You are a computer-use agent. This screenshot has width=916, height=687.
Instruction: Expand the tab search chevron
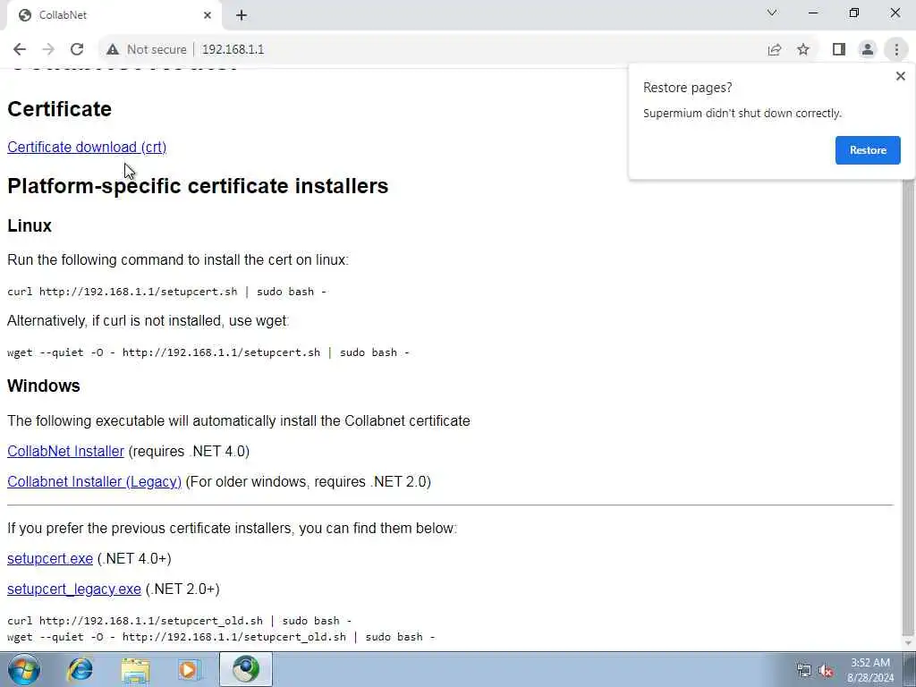[x=772, y=13]
